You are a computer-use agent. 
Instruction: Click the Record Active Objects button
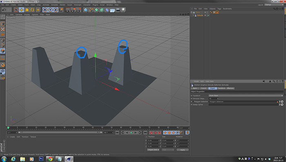[x=151, y=133]
